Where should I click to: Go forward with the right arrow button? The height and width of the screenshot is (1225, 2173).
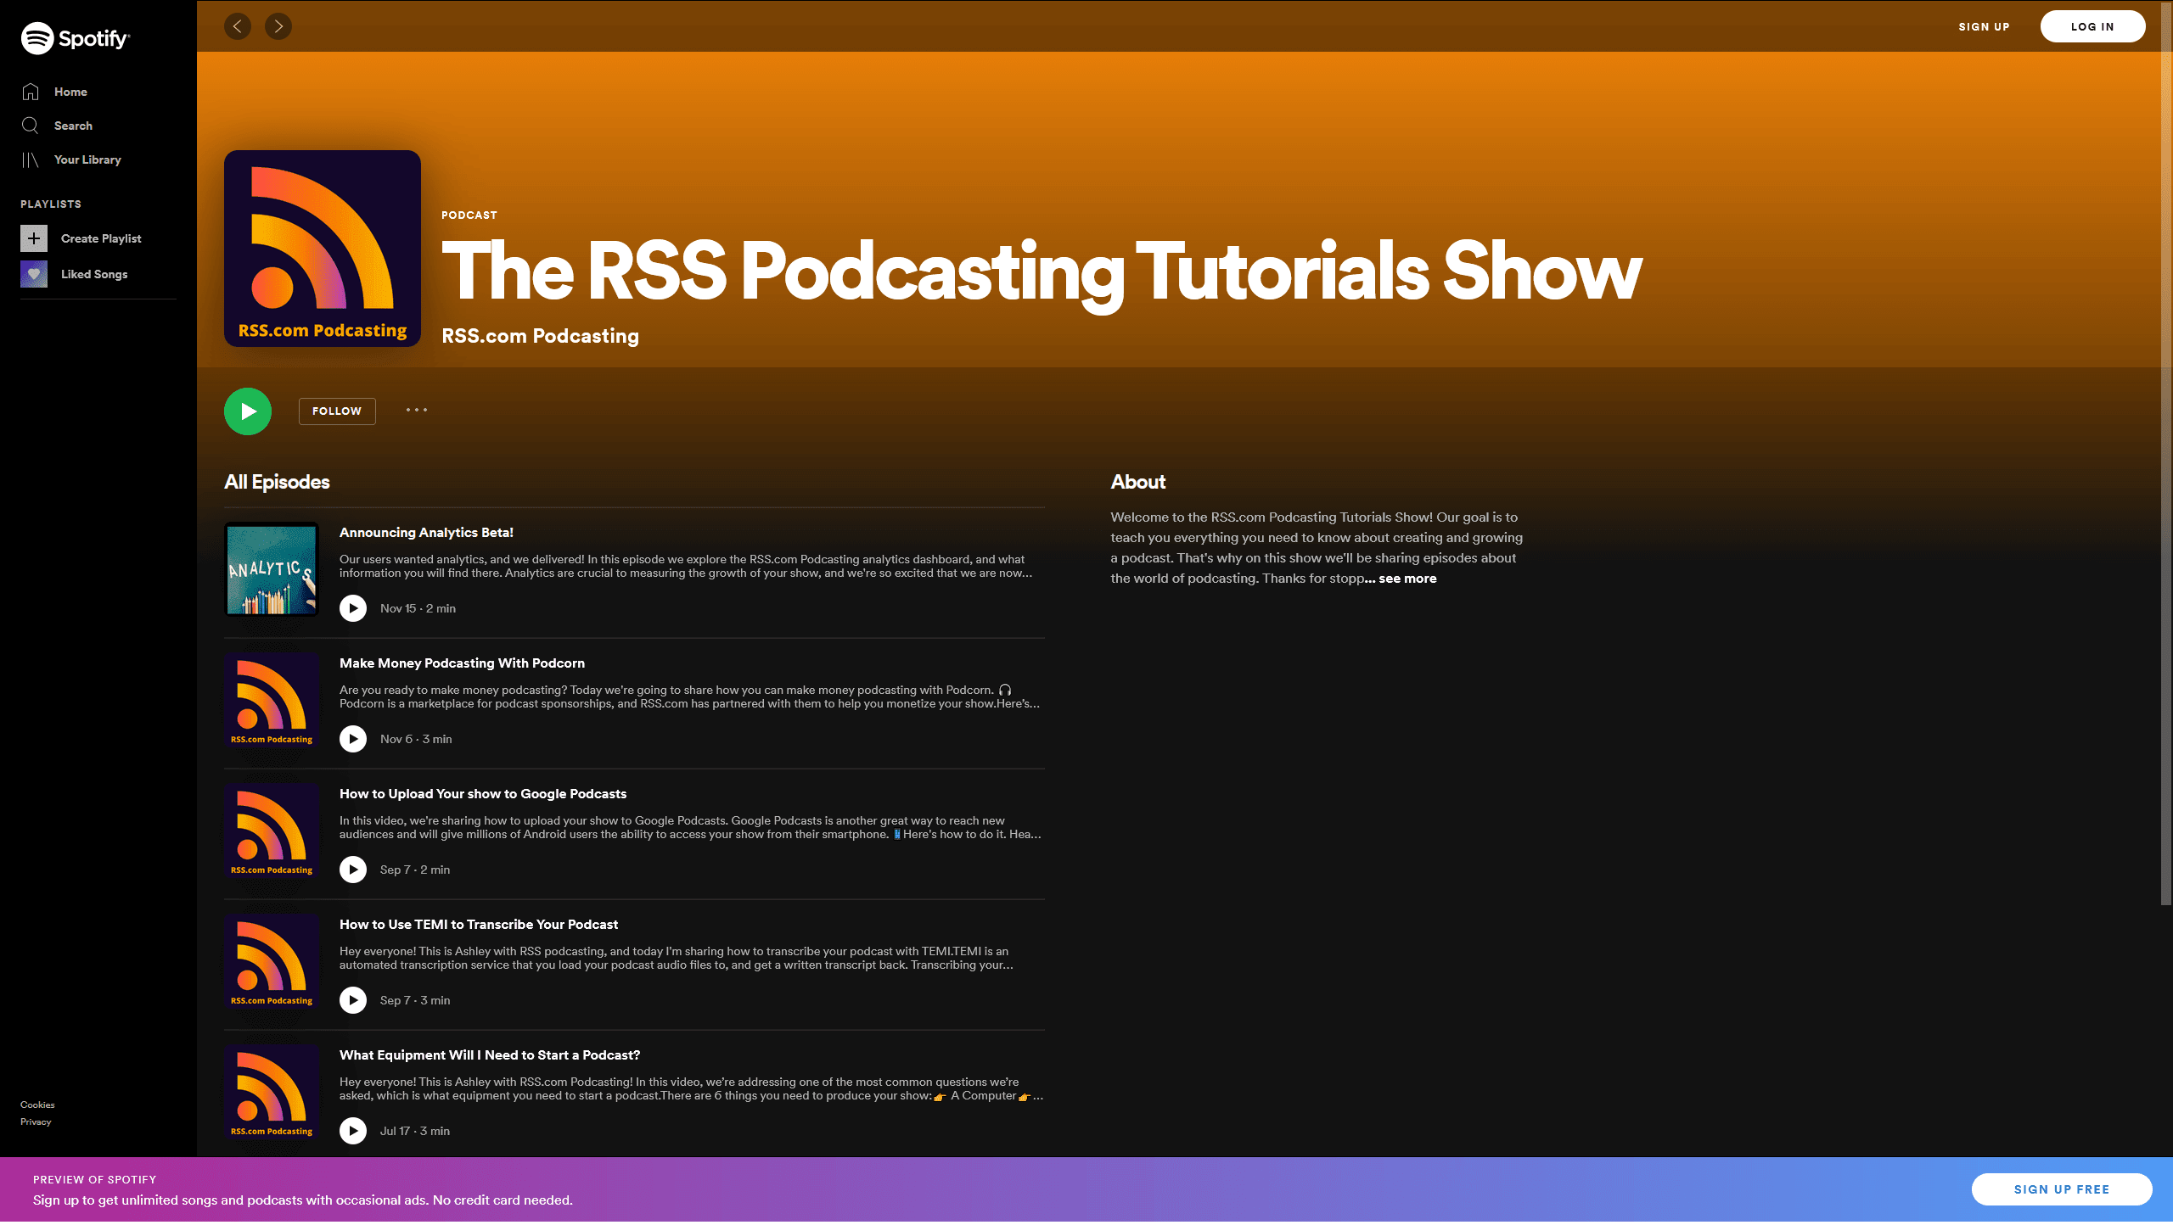[278, 26]
